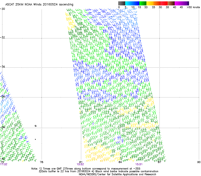Click the latitude label '-34'

[2, 67]
